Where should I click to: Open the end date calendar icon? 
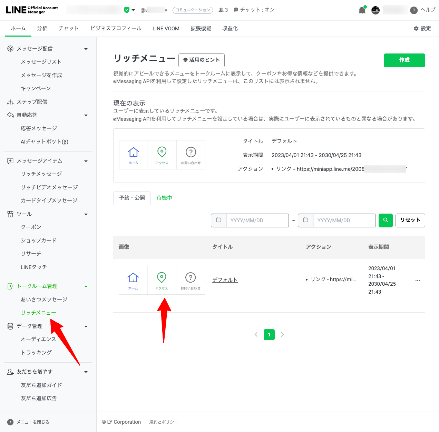point(306,220)
